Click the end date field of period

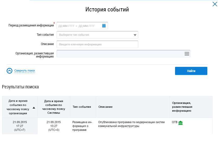(x=86, y=26)
